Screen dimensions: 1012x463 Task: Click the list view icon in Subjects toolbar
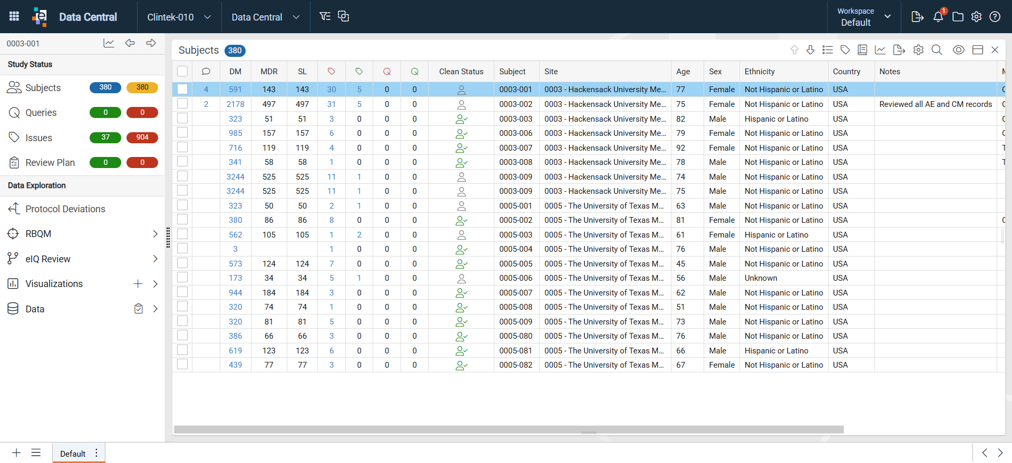(828, 50)
